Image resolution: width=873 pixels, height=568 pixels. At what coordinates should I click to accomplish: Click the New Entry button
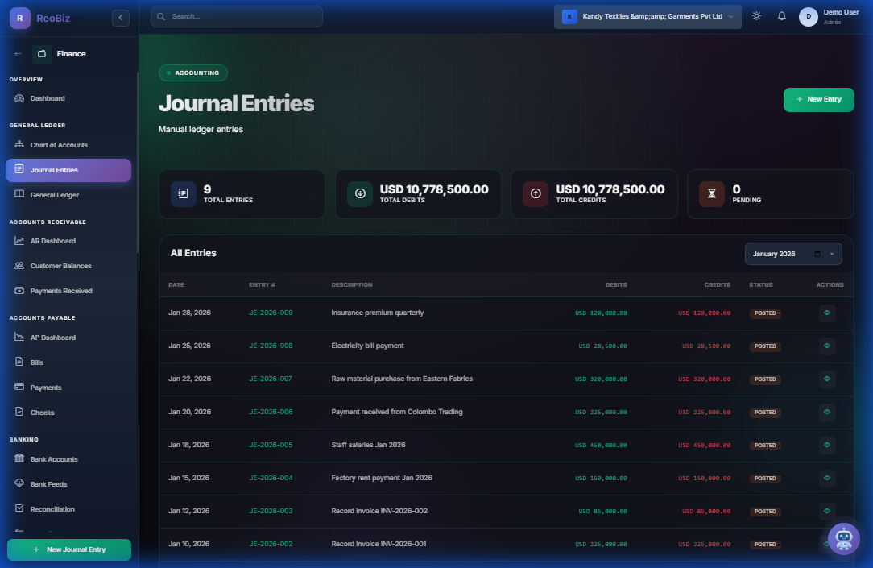pyautogui.click(x=818, y=99)
